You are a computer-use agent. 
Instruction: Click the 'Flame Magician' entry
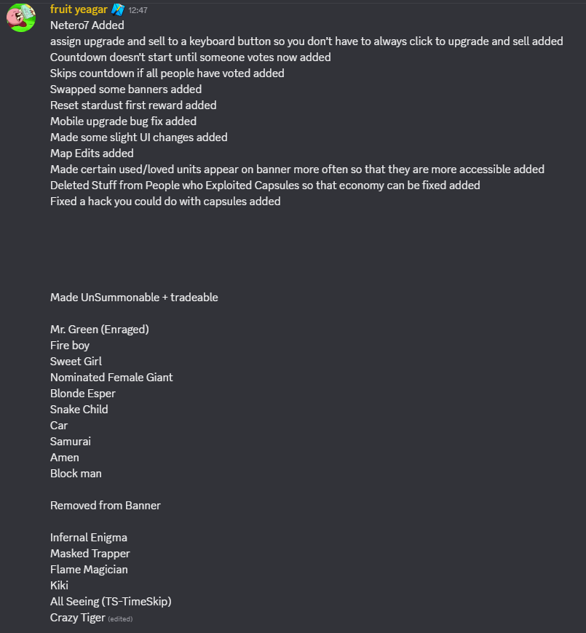[89, 570]
